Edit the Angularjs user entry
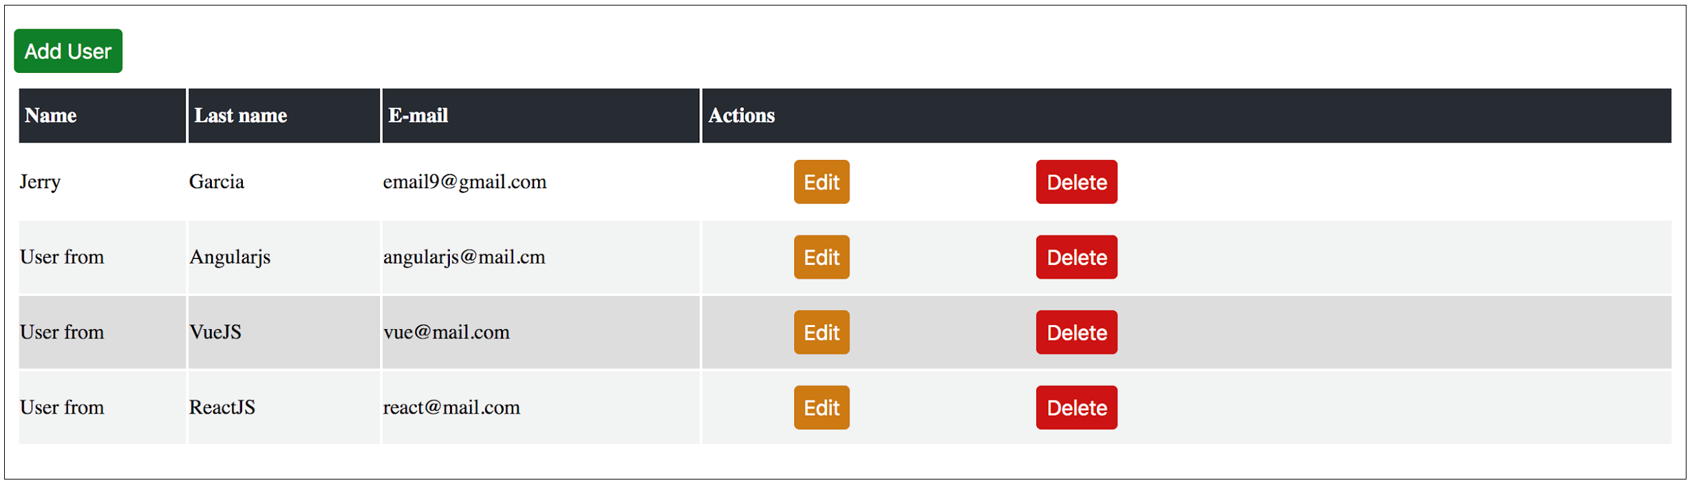1692x485 pixels. coord(821,257)
